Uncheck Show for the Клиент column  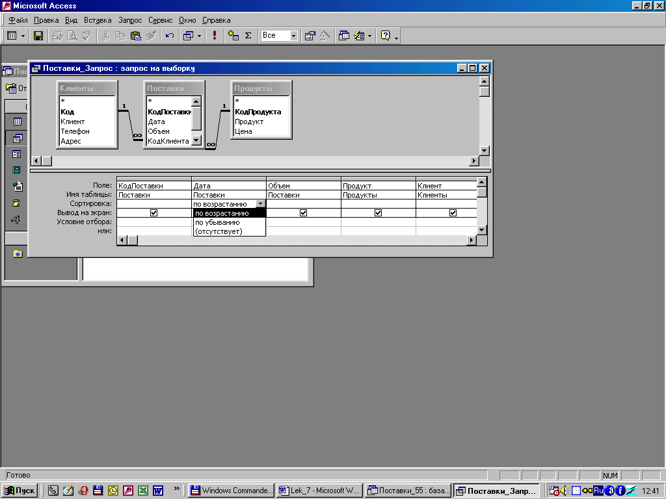coord(453,213)
